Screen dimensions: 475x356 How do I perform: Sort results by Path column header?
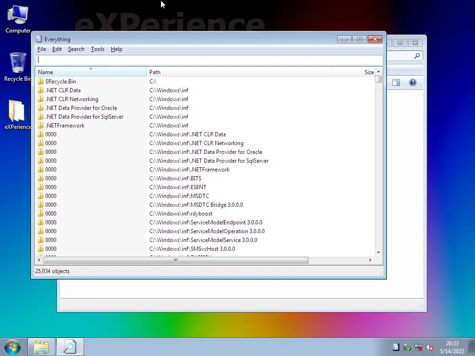pyautogui.click(x=239, y=72)
